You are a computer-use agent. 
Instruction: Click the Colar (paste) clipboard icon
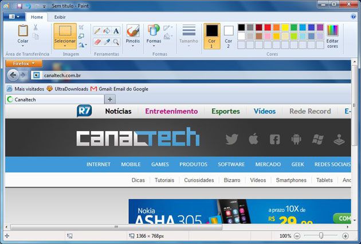coord(23,30)
